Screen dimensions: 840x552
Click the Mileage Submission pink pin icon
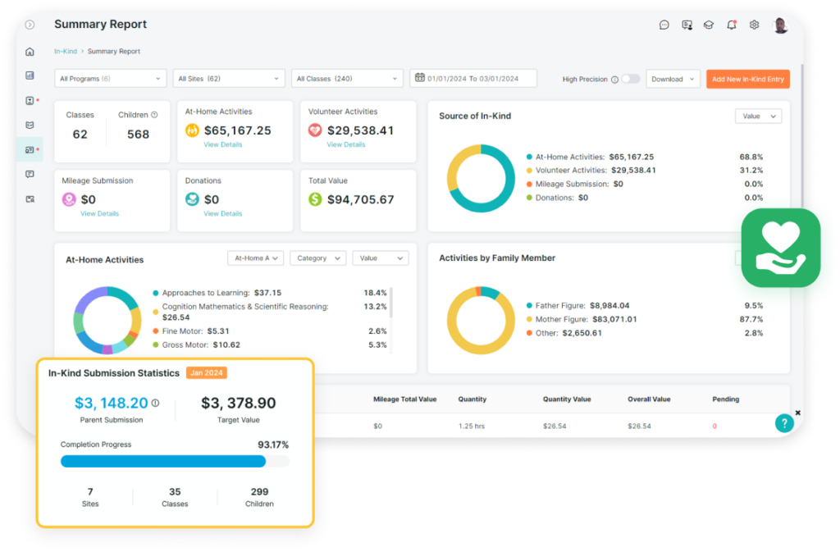(69, 199)
